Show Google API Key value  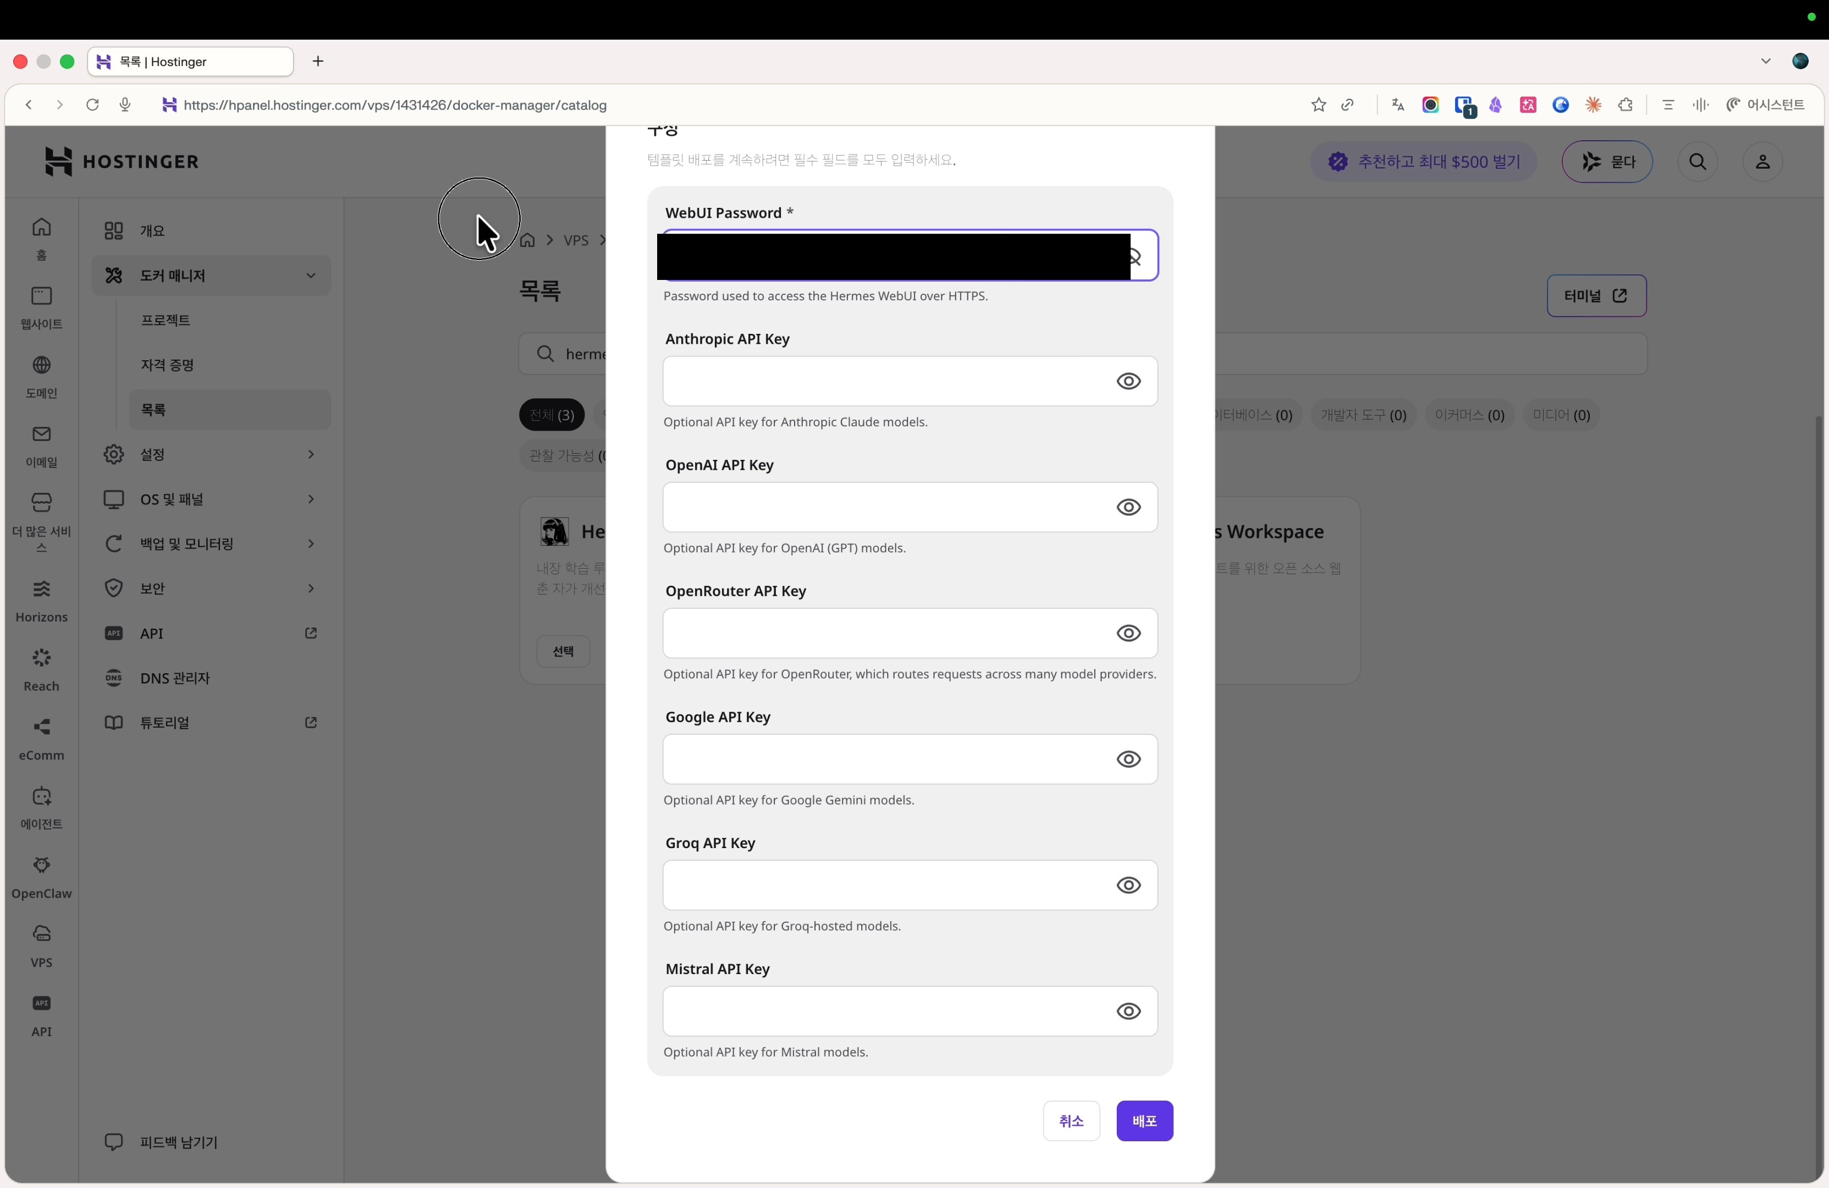1128,759
